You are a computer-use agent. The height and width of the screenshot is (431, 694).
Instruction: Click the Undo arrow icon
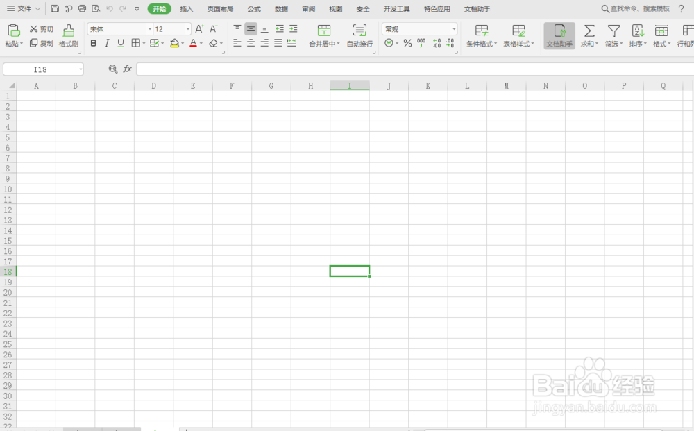coord(110,8)
